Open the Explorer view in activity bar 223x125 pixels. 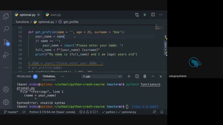[6, 16]
